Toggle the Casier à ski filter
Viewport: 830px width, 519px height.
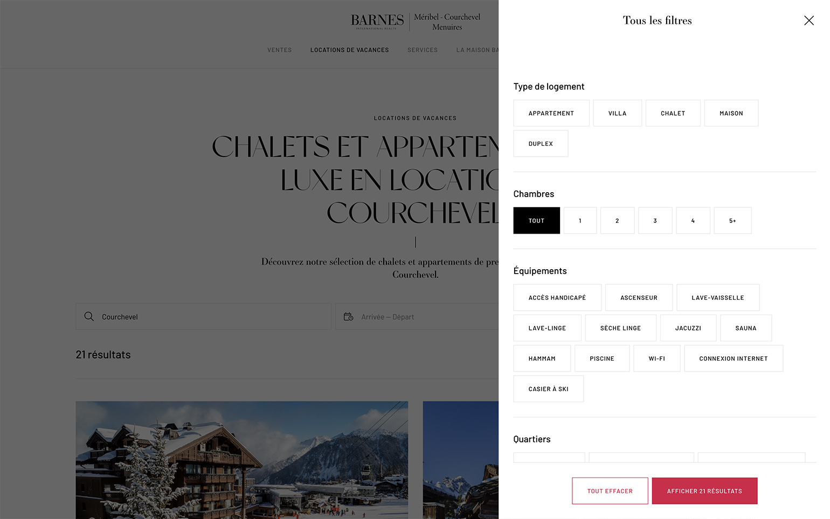point(548,389)
